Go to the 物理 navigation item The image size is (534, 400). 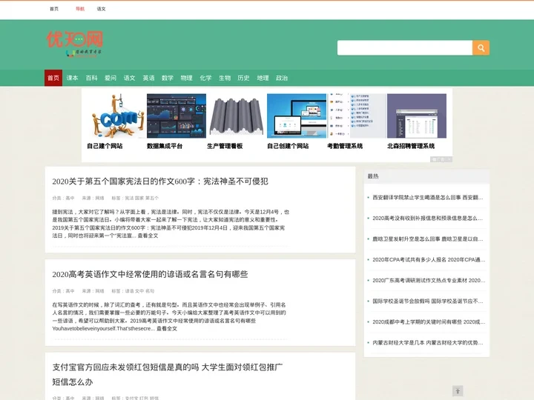point(187,78)
